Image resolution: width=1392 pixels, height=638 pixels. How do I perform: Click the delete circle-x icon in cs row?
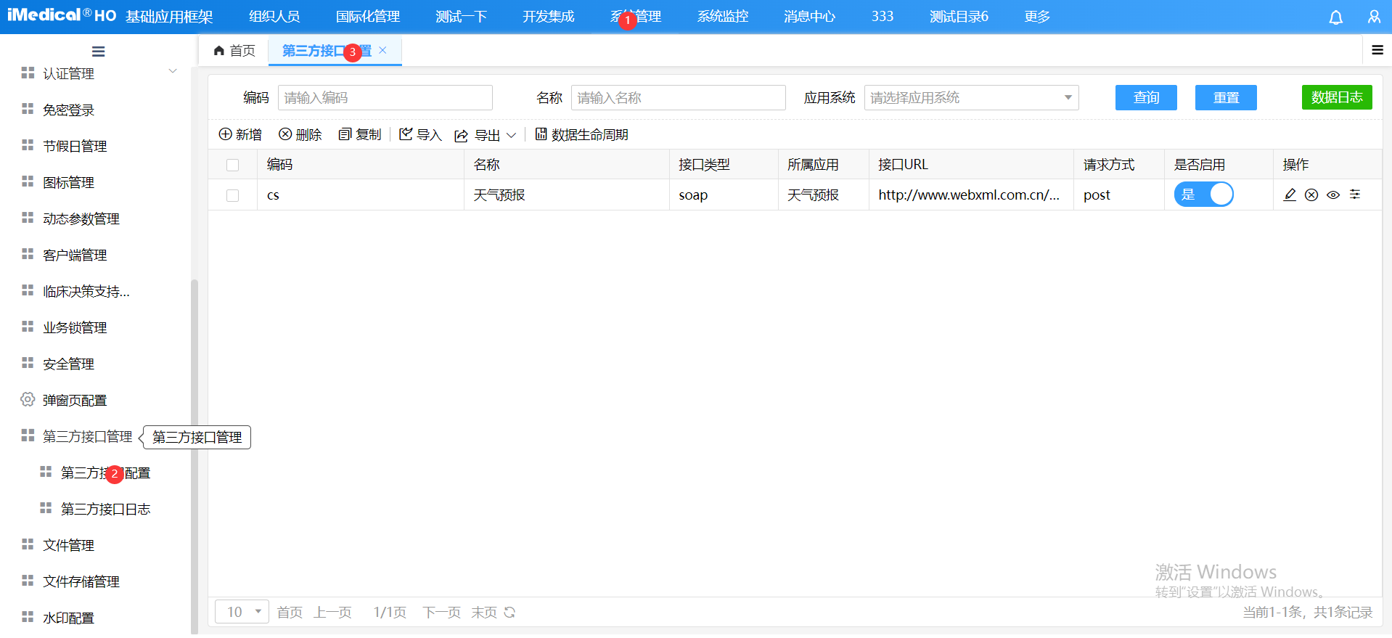(x=1311, y=195)
